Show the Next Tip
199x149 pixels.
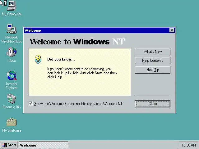click(153, 70)
